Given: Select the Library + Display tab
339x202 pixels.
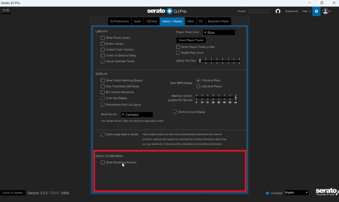Looking at the screenshot, I should click(x=172, y=21).
